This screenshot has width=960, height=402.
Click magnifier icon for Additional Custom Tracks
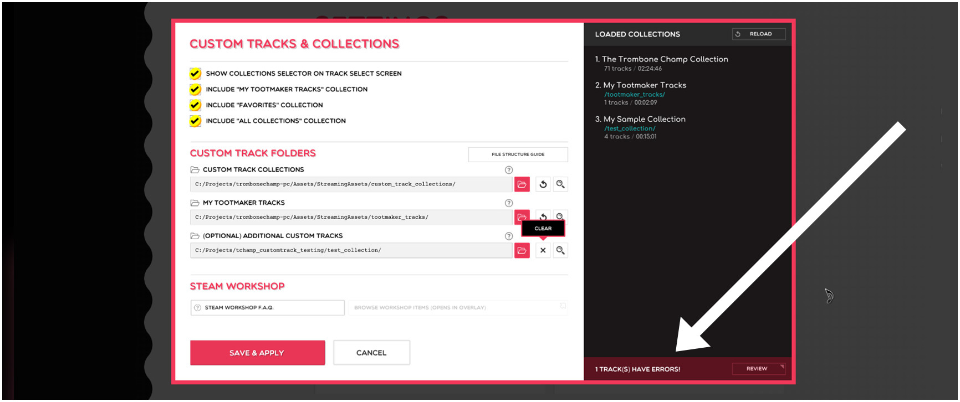pyautogui.click(x=560, y=251)
